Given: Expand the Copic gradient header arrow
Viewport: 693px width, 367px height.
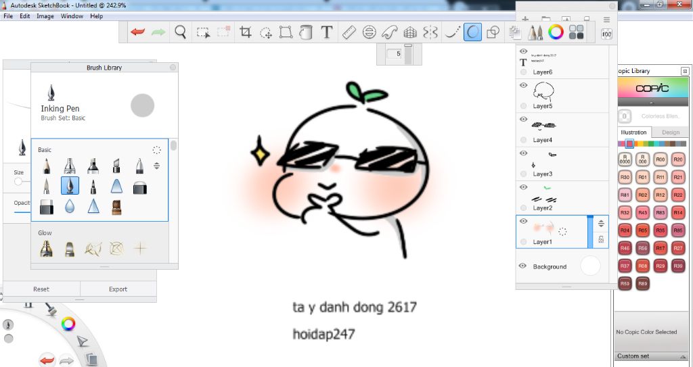Looking at the screenshot, I should (652, 103).
